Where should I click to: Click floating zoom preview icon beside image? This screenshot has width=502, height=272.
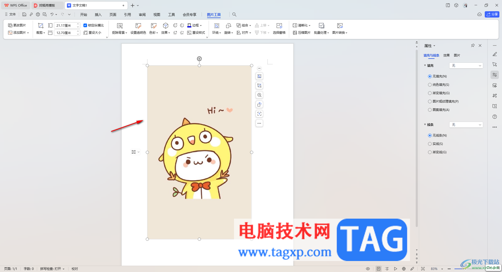coord(259,95)
